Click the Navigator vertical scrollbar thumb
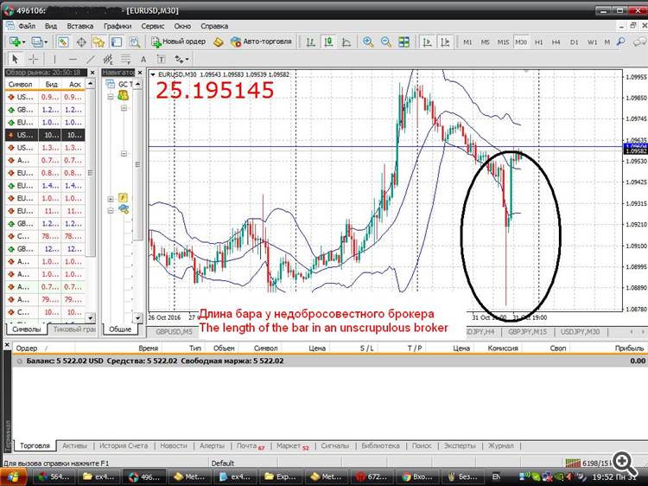The width and height of the screenshot is (648, 486). [x=137, y=164]
